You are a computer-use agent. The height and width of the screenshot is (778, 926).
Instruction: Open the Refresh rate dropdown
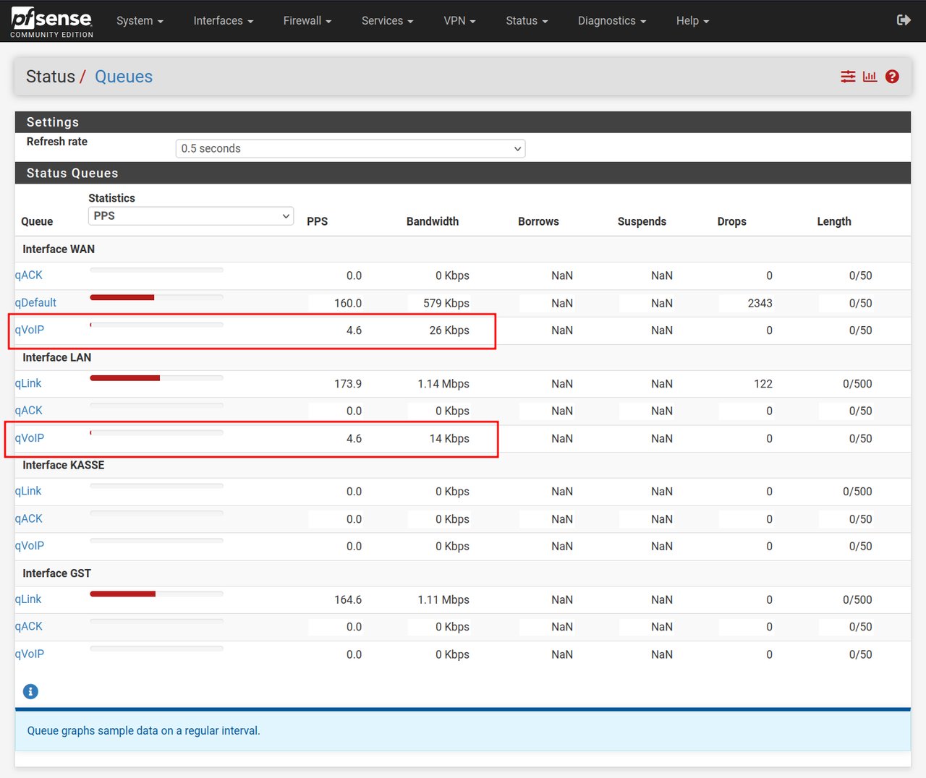point(350,148)
